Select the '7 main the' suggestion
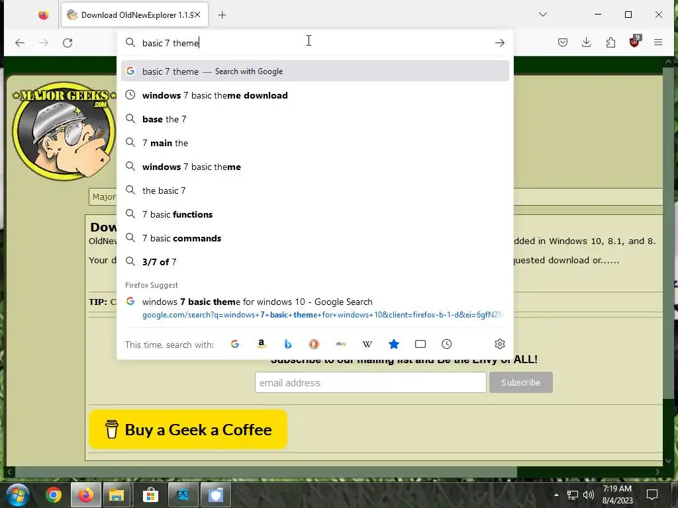 (x=315, y=143)
